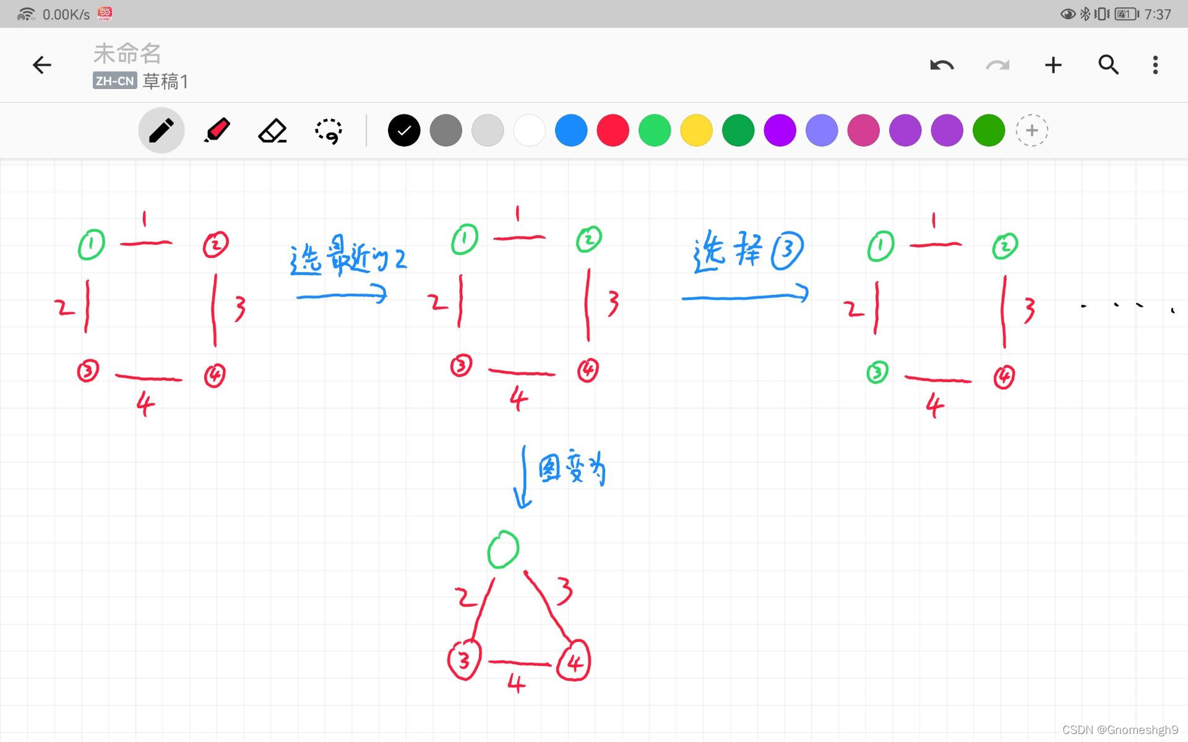Tap the eye comfort status icon

(x=1067, y=14)
